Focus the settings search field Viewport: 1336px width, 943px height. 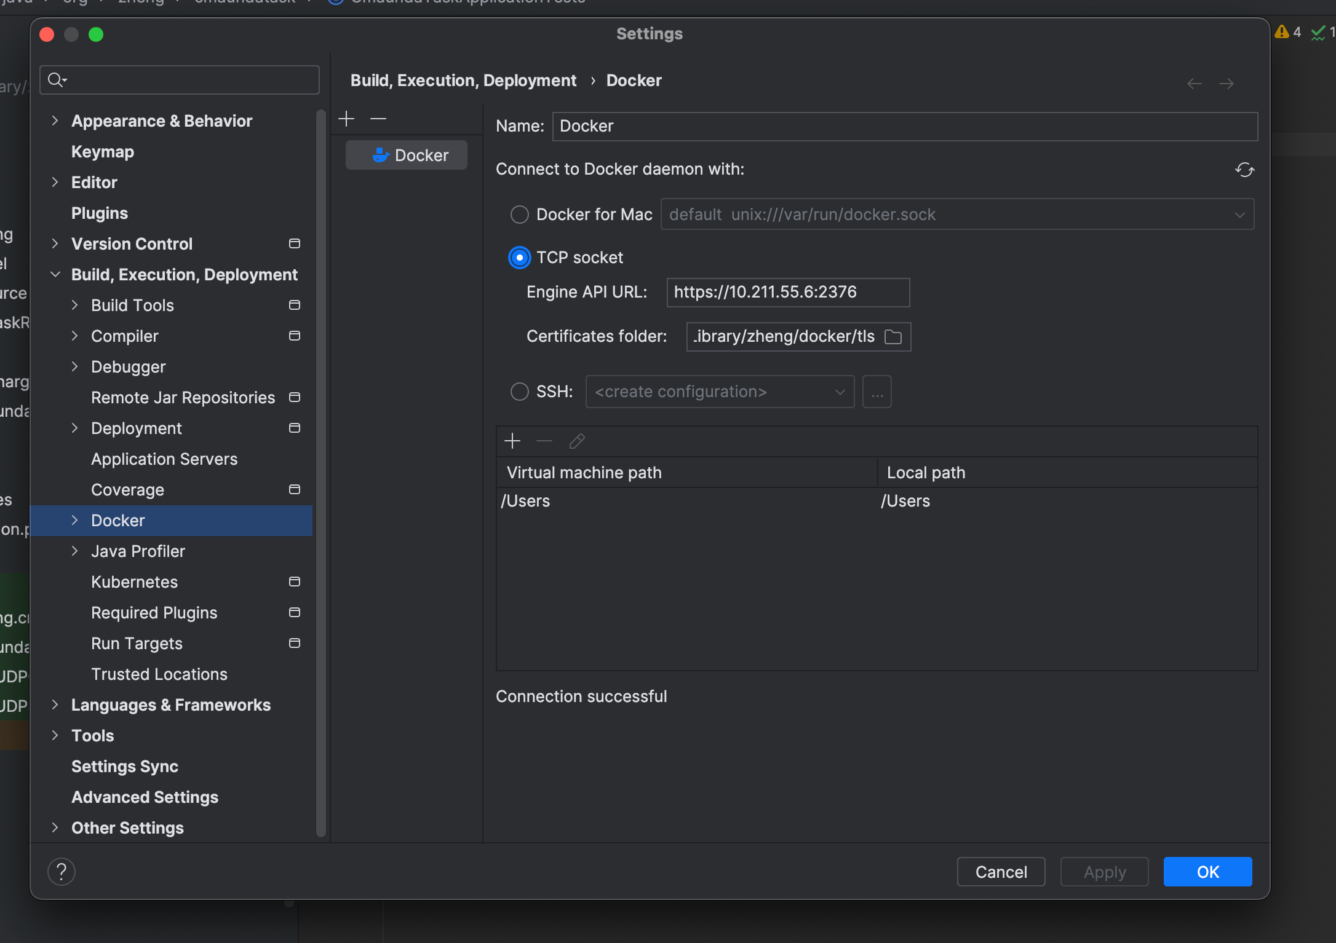point(180,80)
